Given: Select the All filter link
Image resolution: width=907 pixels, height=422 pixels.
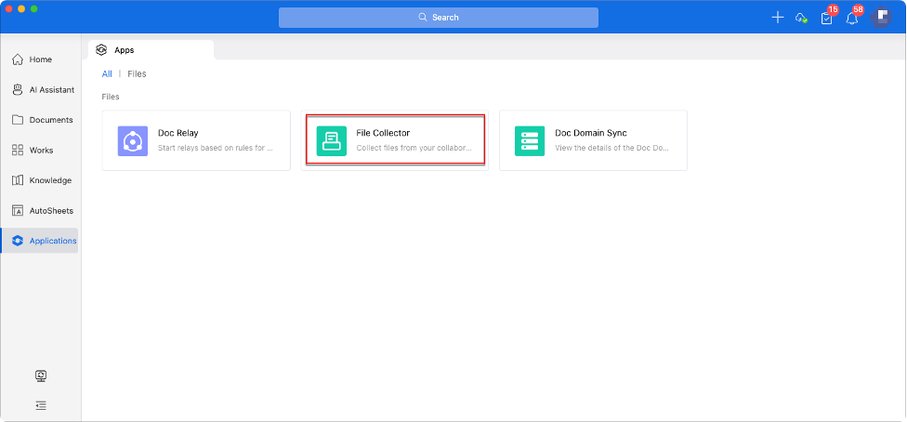Looking at the screenshot, I should pos(107,73).
